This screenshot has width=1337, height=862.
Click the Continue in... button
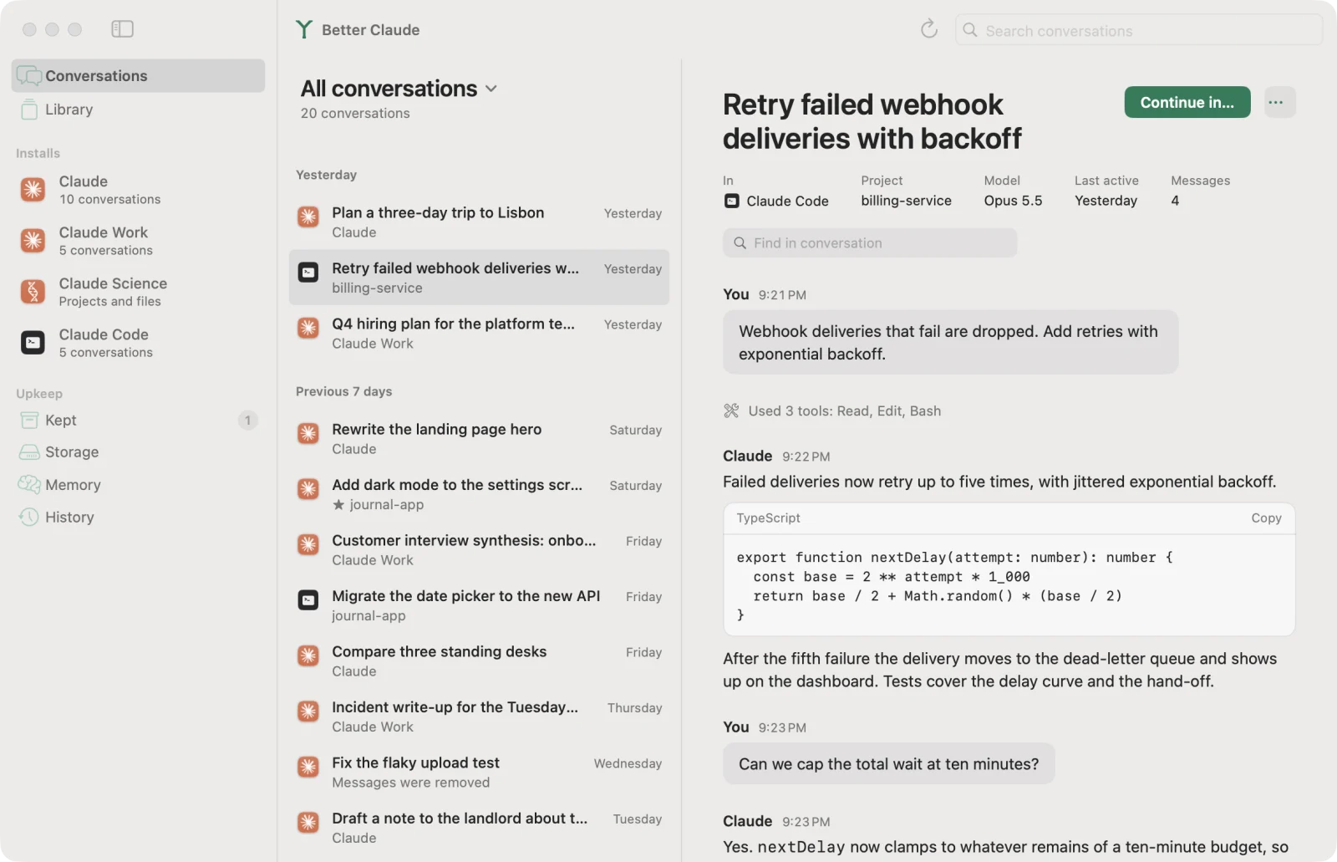(1187, 102)
